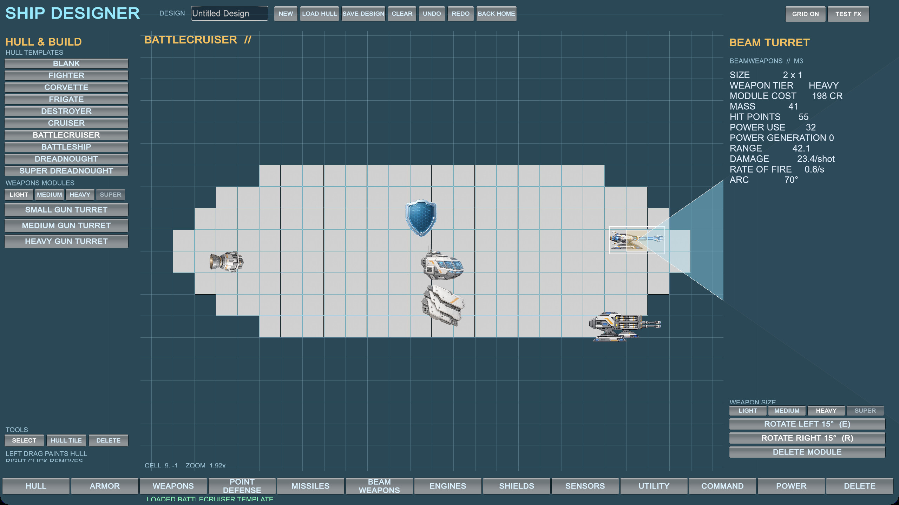Screen dimensions: 899x505
Task: Open the SENSORS category tab
Action: tap(585, 486)
